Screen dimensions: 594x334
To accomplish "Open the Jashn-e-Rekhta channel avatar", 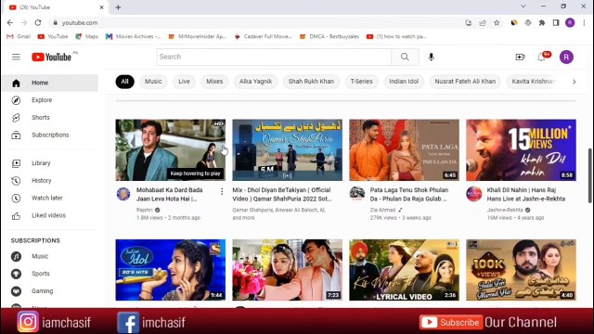I will [x=474, y=194].
